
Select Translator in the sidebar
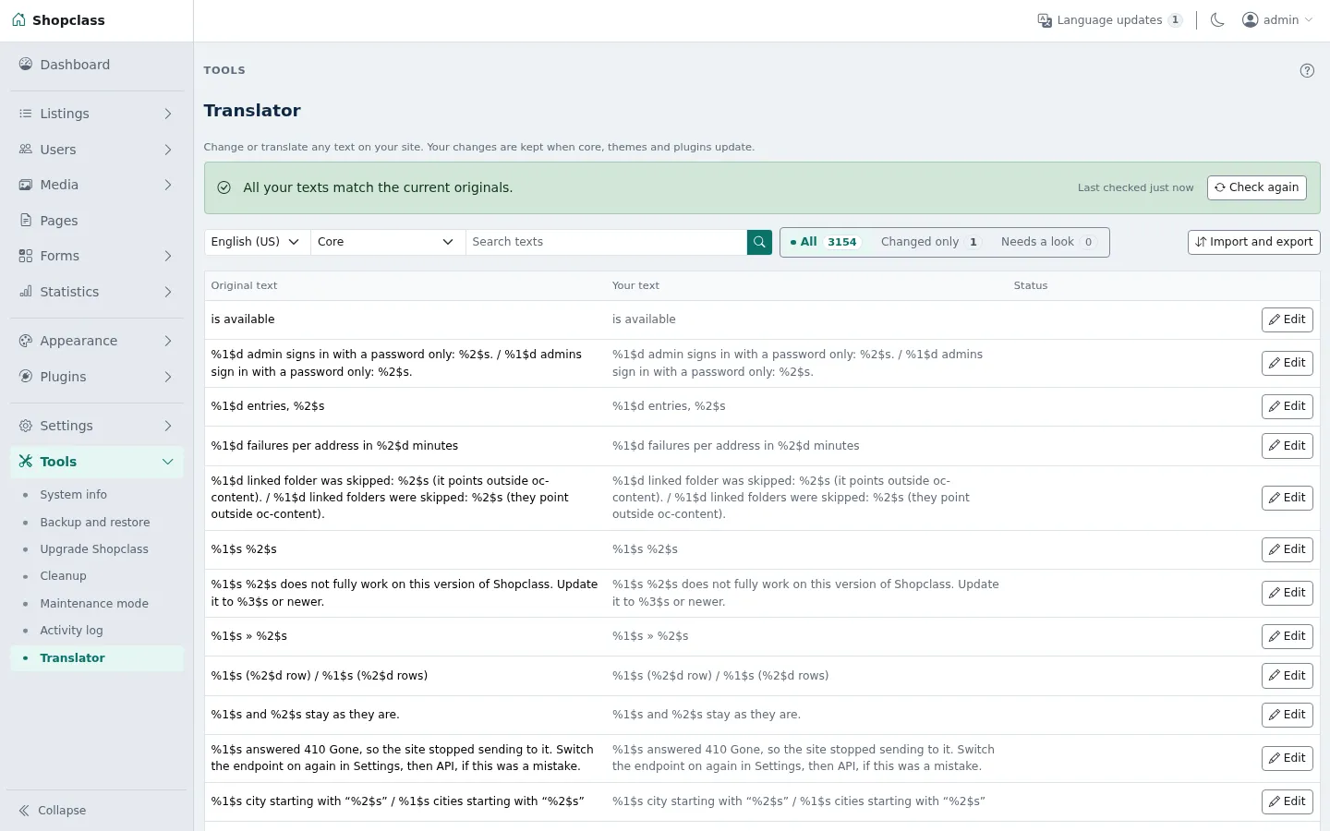tap(97, 658)
